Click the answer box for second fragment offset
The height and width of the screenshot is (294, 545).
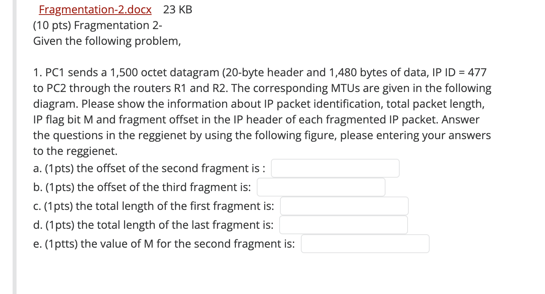pos(335,168)
